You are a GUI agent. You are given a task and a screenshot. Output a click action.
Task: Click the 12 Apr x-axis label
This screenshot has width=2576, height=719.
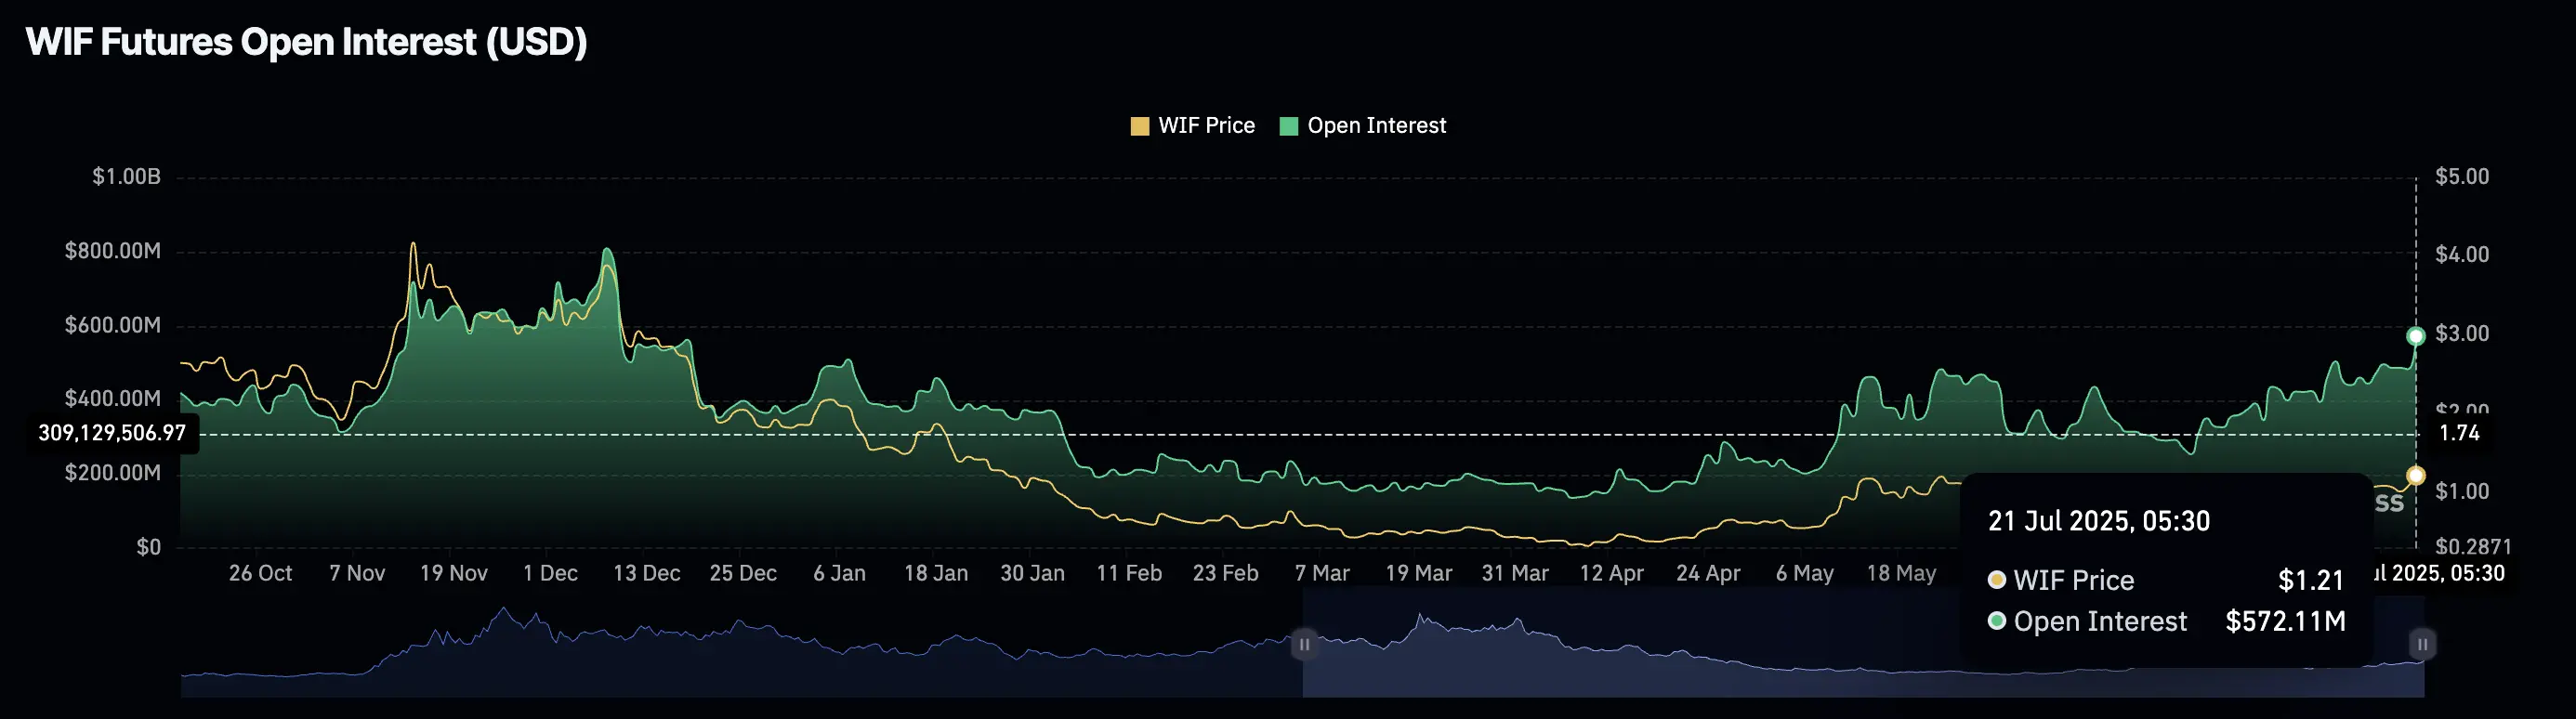[x=1611, y=573]
